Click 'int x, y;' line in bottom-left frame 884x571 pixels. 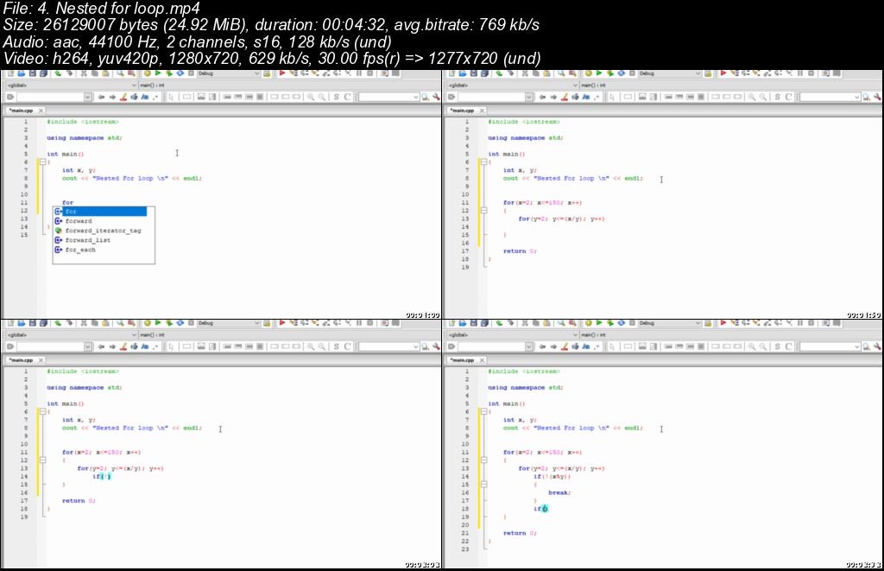click(x=79, y=420)
